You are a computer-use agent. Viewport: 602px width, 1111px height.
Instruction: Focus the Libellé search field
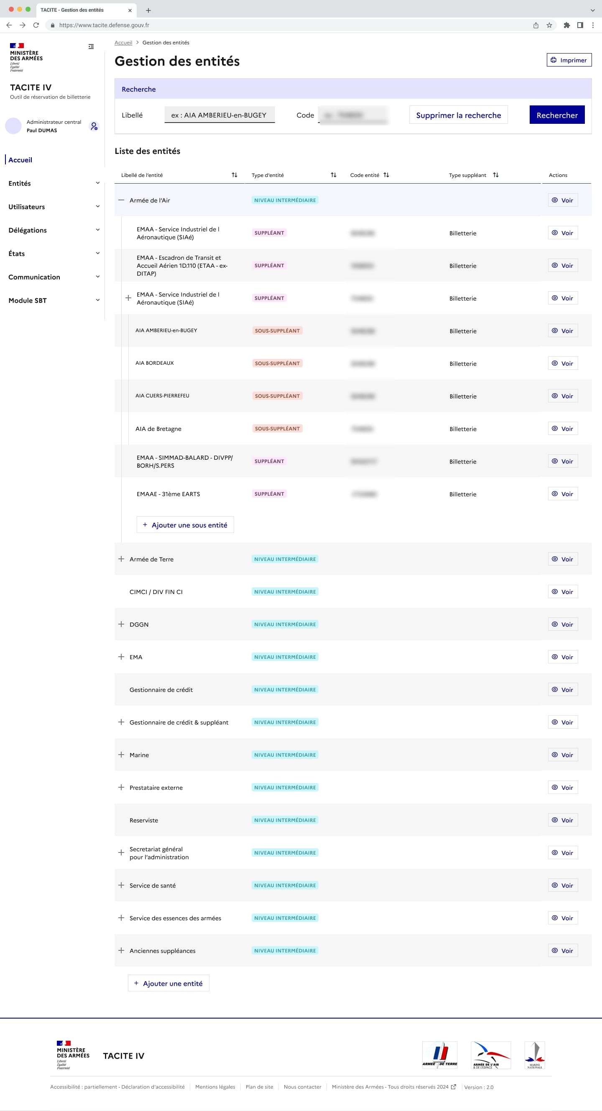pyautogui.click(x=219, y=115)
